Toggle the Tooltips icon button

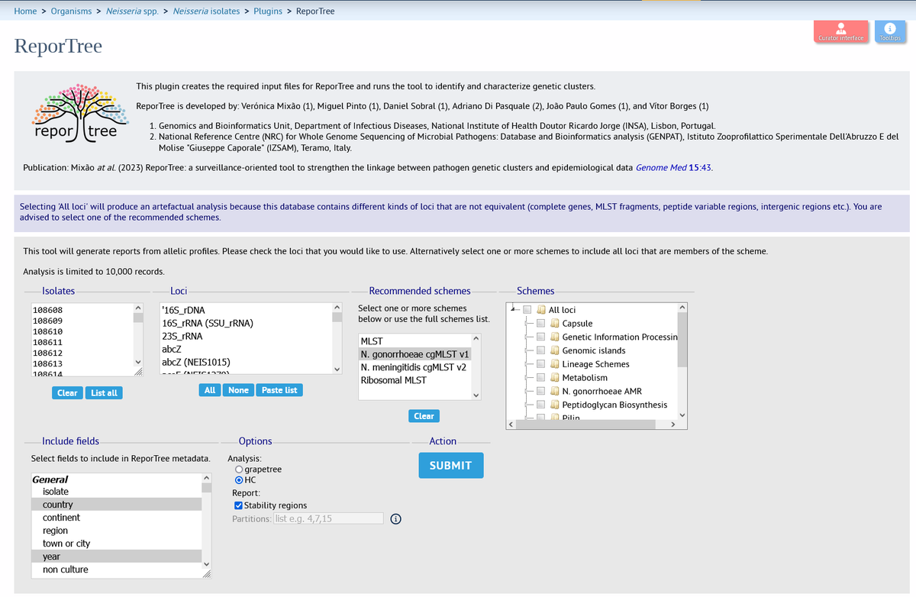pos(889,32)
